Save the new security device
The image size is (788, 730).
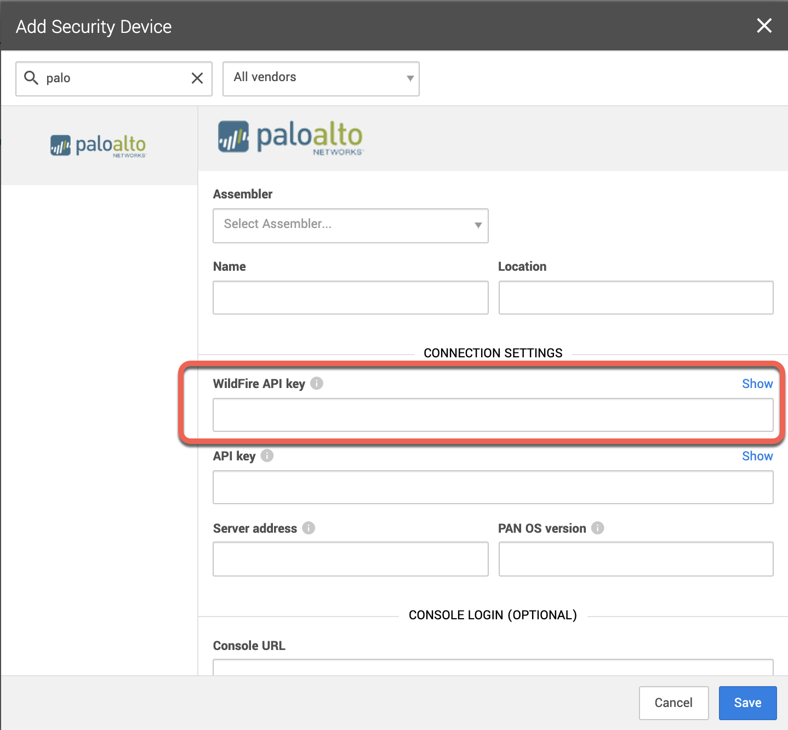[x=747, y=703]
